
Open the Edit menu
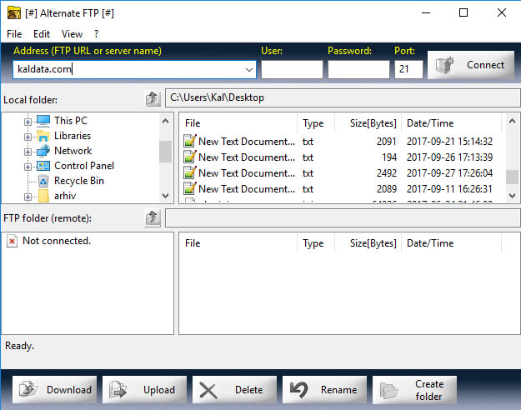pyautogui.click(x=42, y=34)
